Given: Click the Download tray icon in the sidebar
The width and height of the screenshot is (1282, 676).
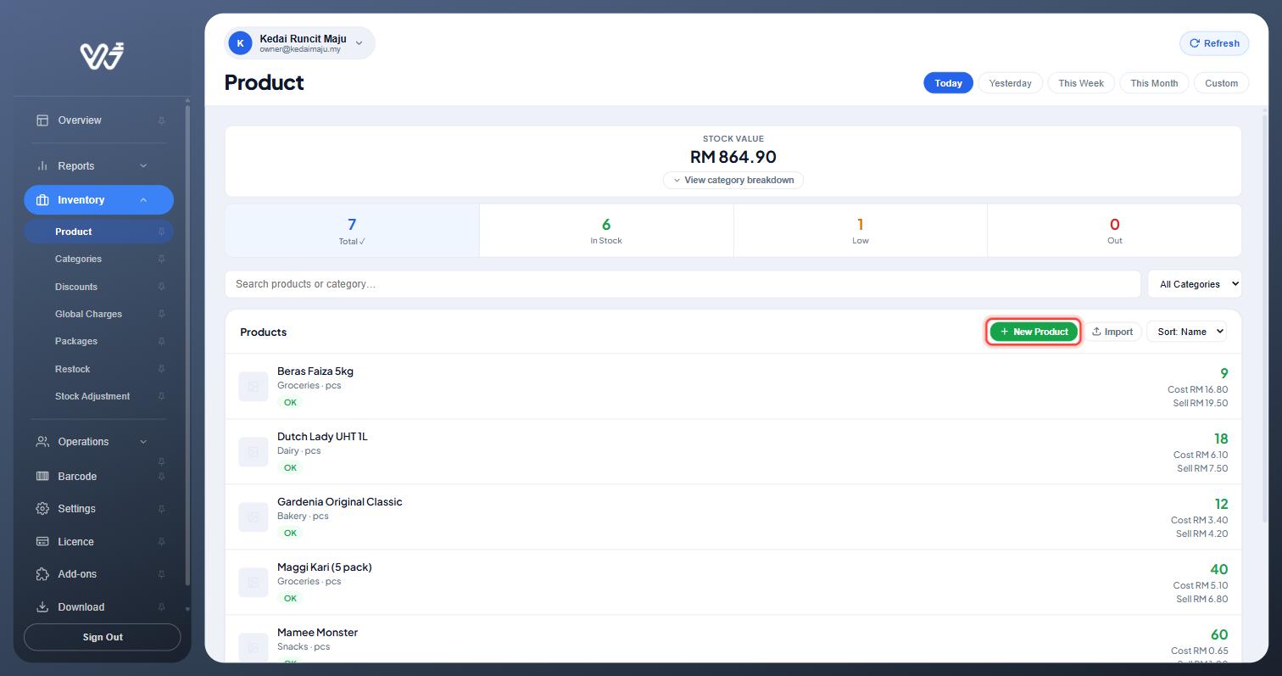Looking at the screenshot, I should coord(42,607).
